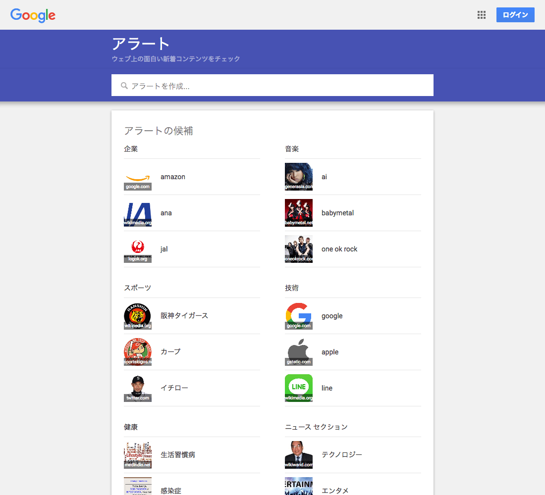Viewport: 545px width, 495px height.
Task: Select the line suggestion text
Action: (x=327, y=388)
